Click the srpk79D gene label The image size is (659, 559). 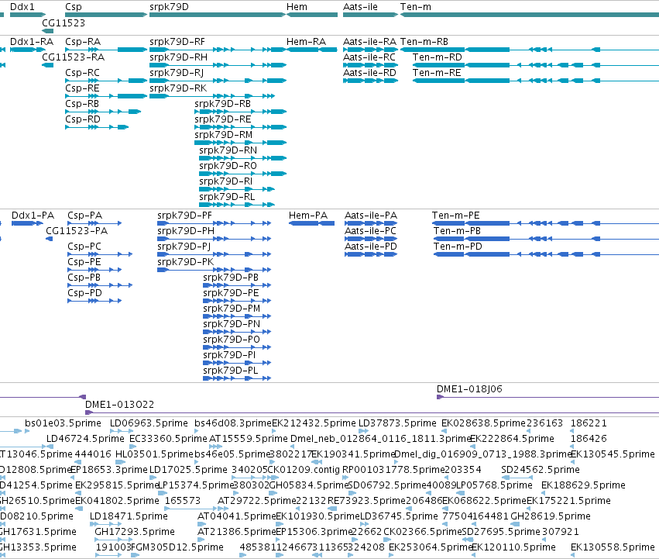click(x=169, y=7)
